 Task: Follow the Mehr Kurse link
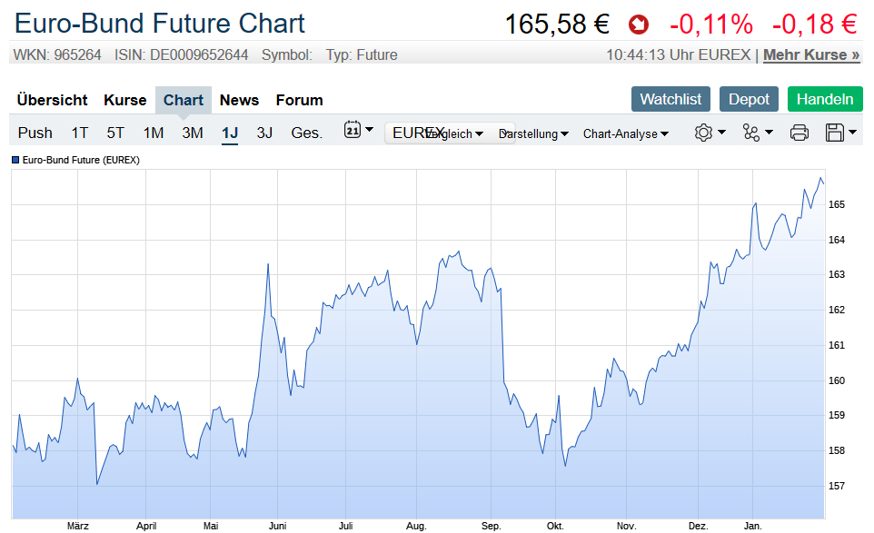coord(811,54)
